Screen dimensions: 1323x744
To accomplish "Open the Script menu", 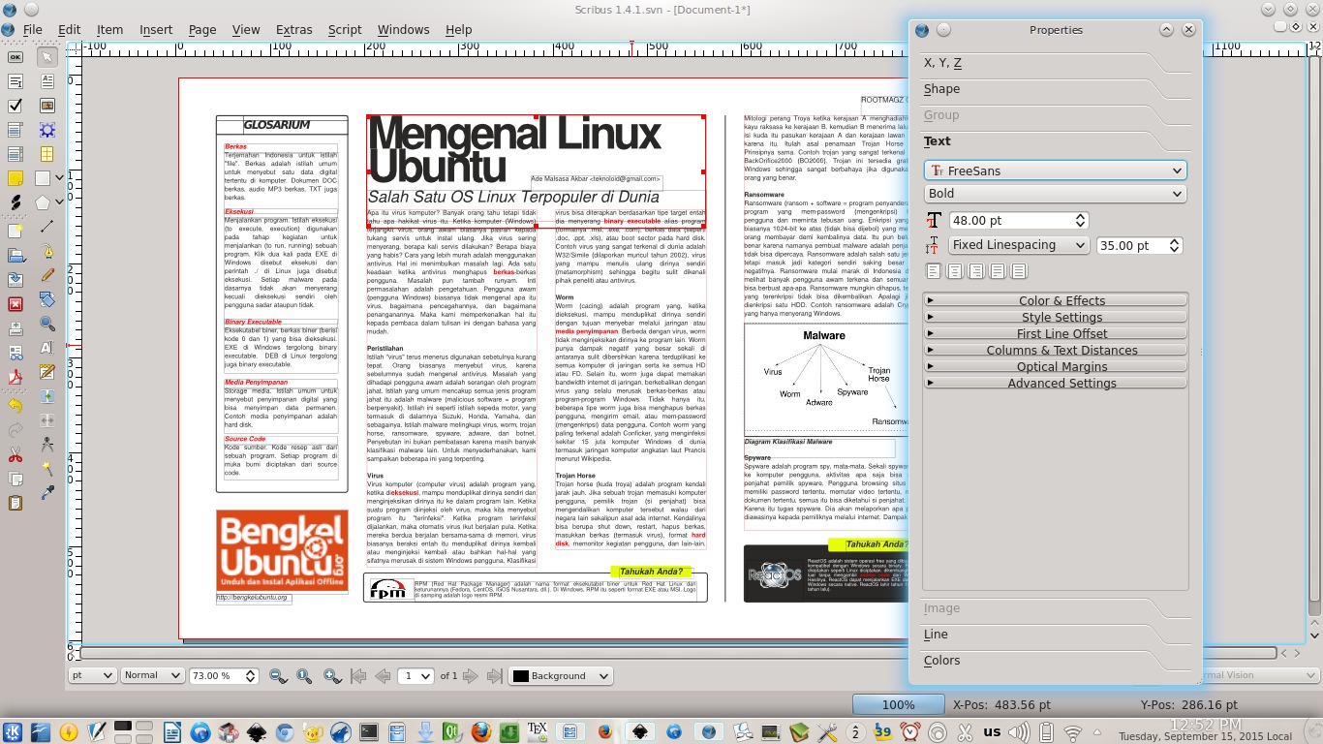I will [345, 29].
